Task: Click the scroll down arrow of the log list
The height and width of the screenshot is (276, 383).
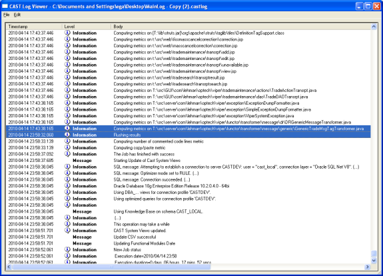Action: coord(374,261)
